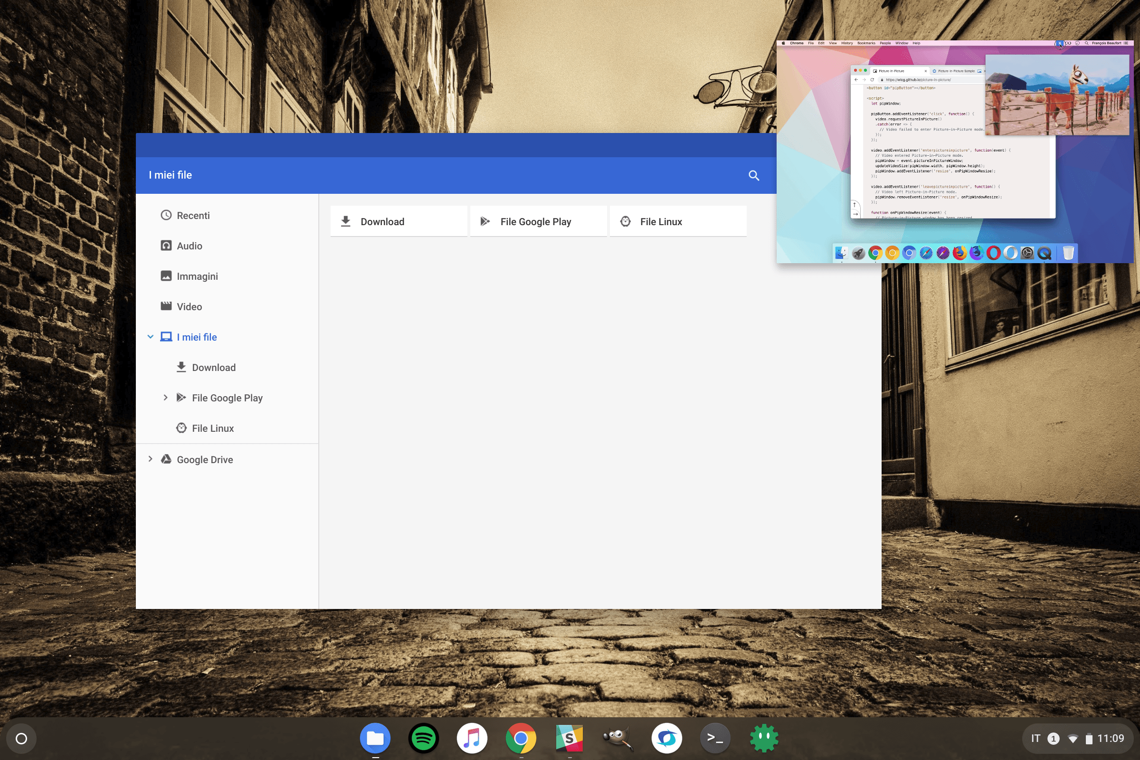Open Slack from the shelf
This screenshot has width=1140, height=760.
click(x=570, y=738)
